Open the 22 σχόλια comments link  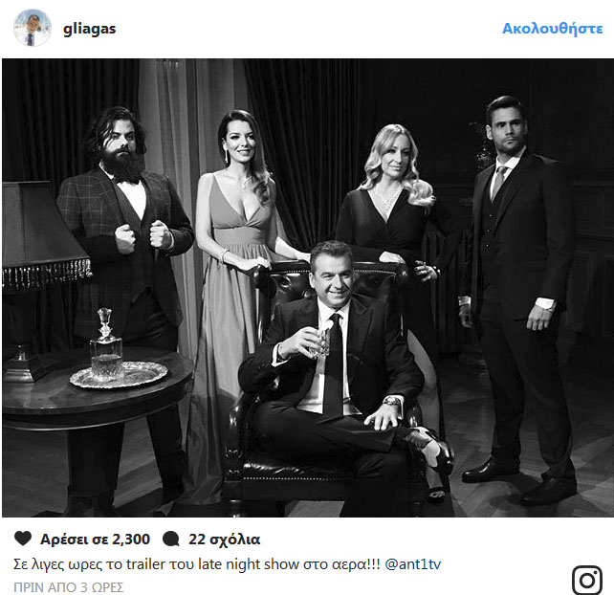pyautogui.click(x=225, y=540)
